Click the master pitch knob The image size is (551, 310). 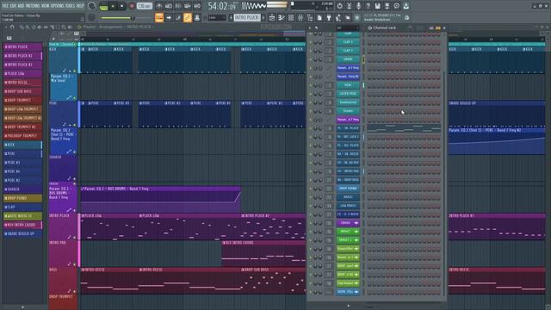pos(92,17)
